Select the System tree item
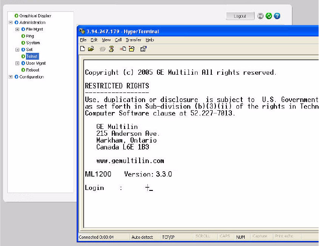 pyautogui.click(x=33, y=43)
